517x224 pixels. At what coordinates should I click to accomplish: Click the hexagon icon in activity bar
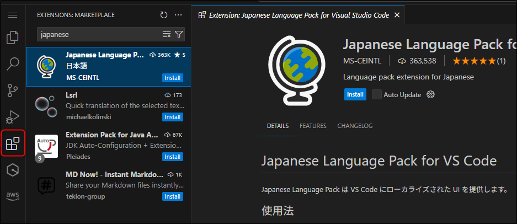tap(12, 170)
